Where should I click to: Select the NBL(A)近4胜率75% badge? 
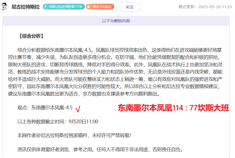click(64, 7)
